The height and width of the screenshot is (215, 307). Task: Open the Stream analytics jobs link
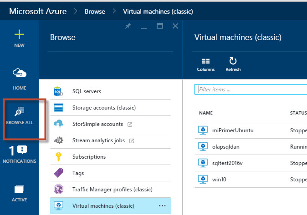[x=98, y=140]
